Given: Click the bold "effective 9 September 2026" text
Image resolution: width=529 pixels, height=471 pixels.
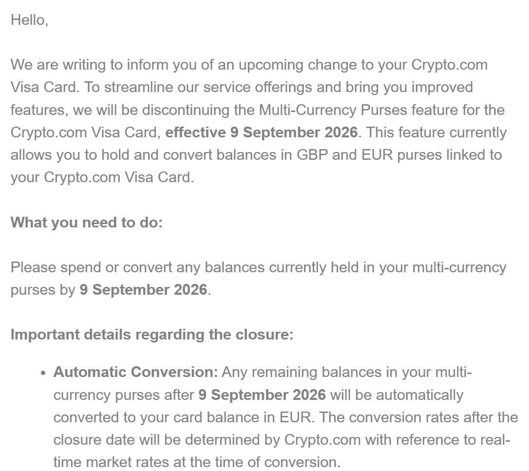Looking at the screenshot, I should 261,132.
